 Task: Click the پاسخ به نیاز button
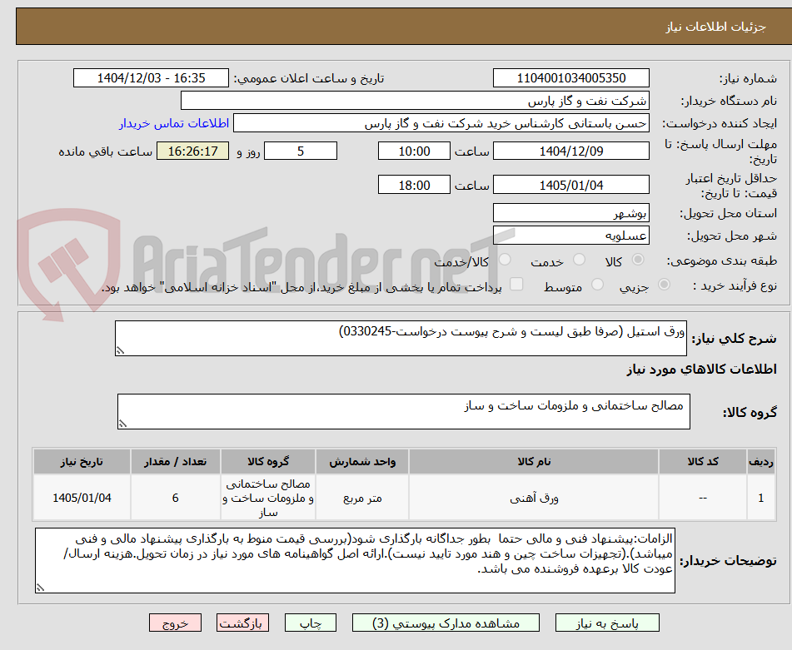pos(607,623)
